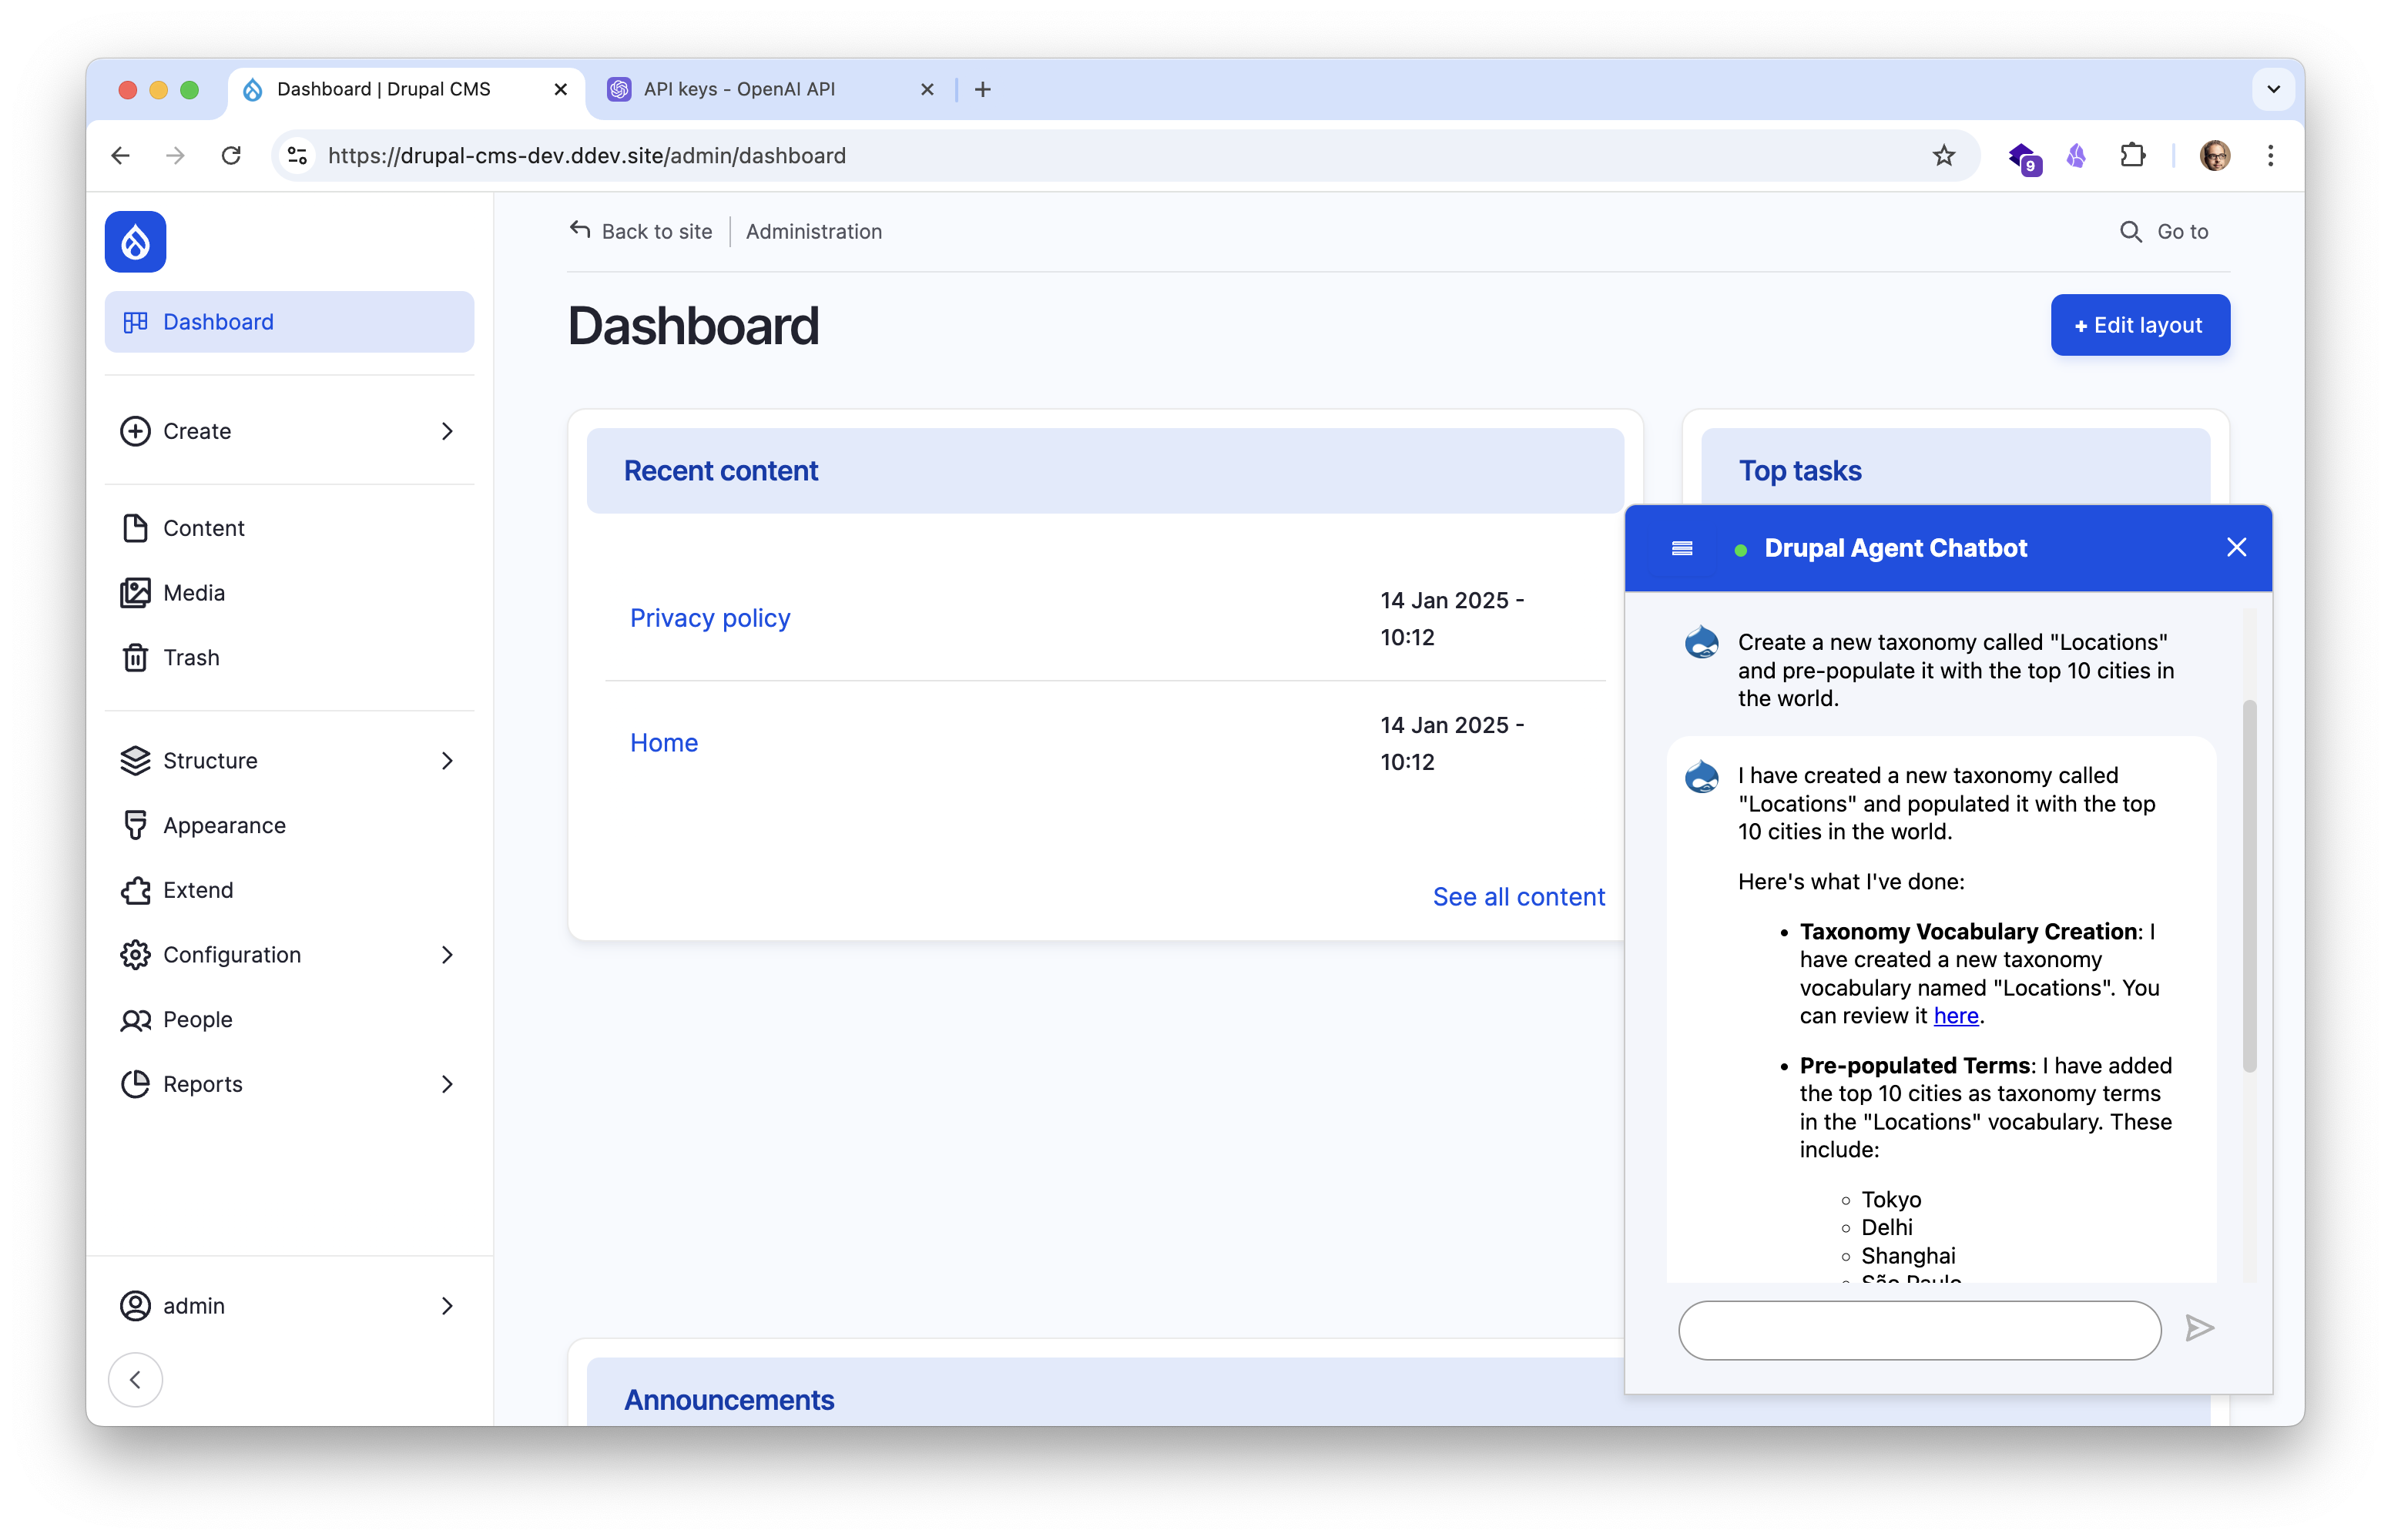Click the Create plus icon
2391x1540 pixels.
[x=135, y=431]
